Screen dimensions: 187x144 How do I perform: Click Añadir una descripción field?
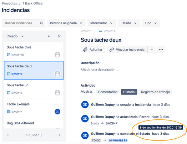pyautogui.click(x=100, y=69)
